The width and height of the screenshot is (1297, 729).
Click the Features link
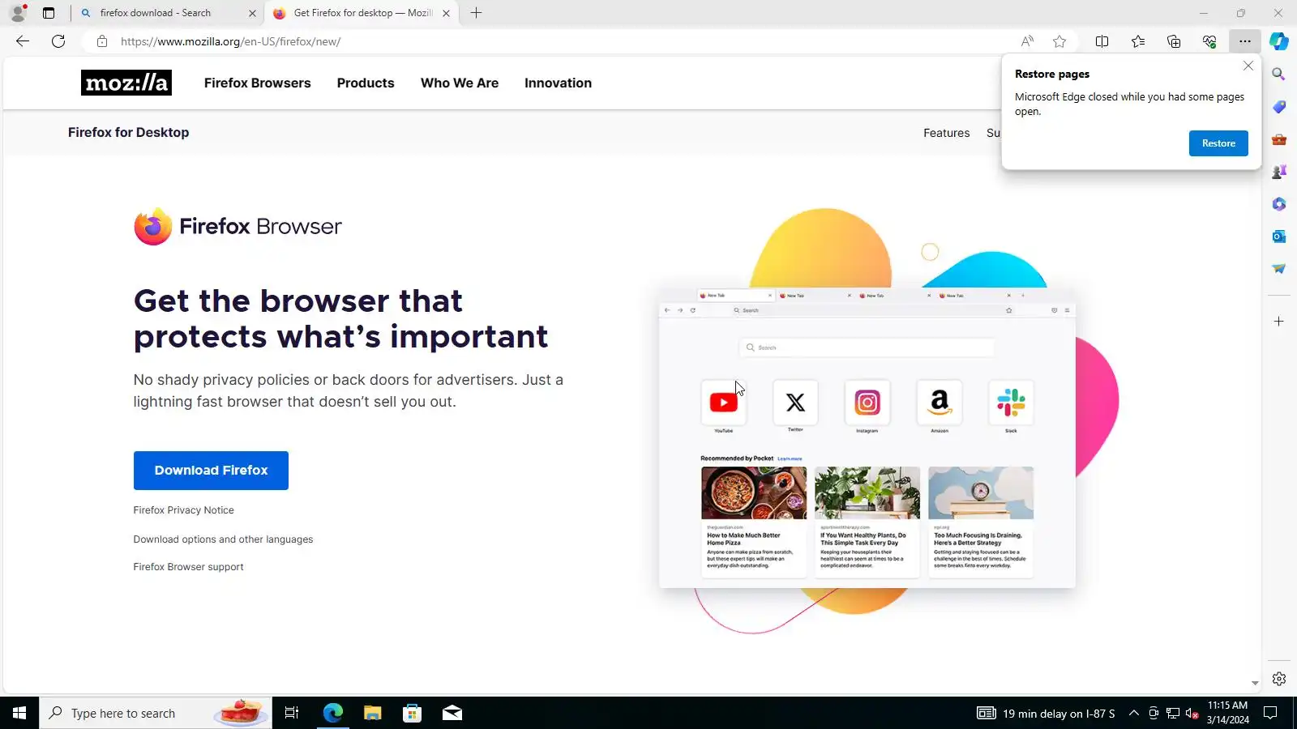click(x=946, y=133)
